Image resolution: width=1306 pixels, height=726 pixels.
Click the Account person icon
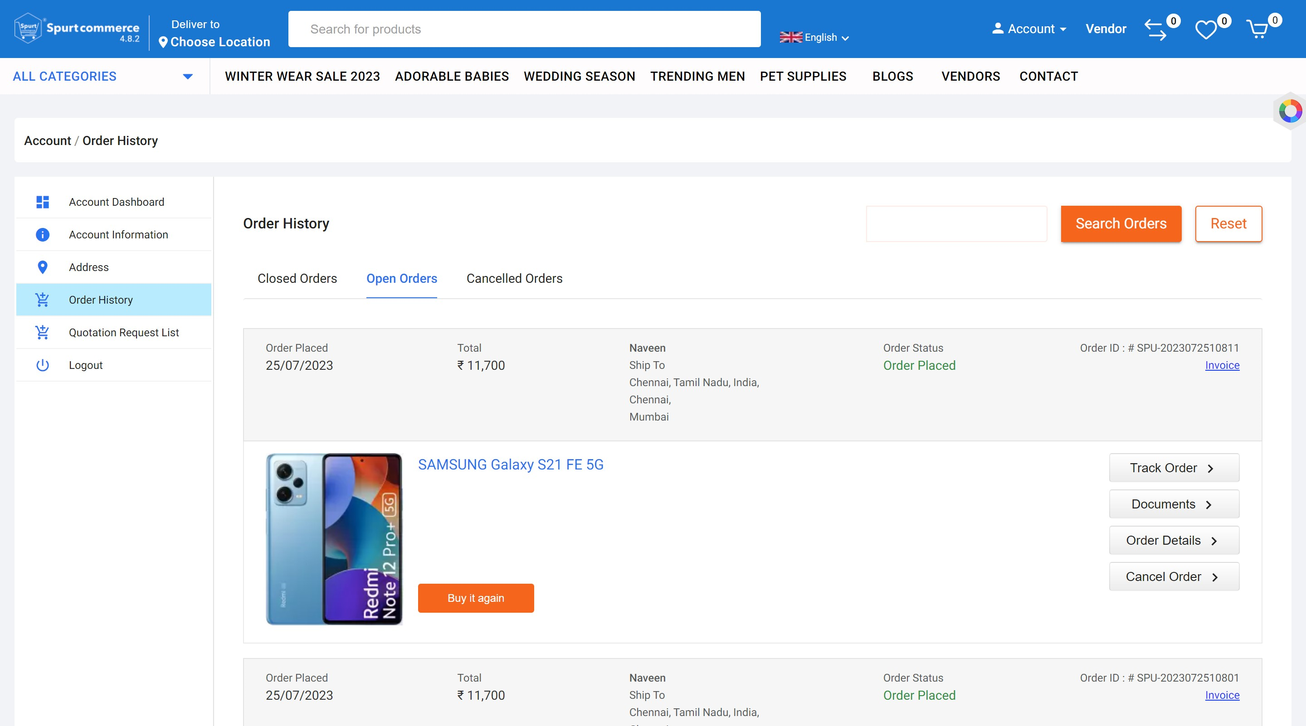[998, 29]
